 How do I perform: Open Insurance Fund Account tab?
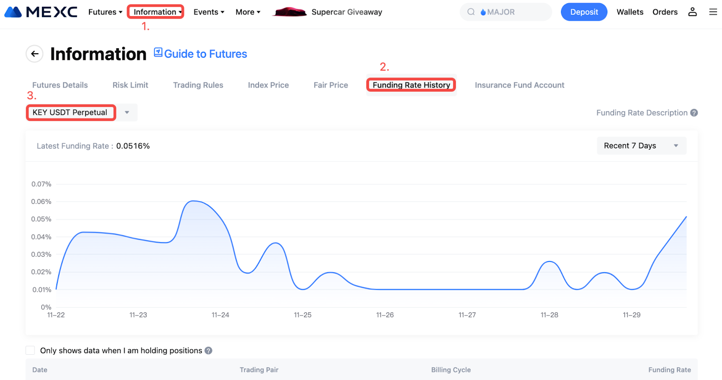point(519,85)
